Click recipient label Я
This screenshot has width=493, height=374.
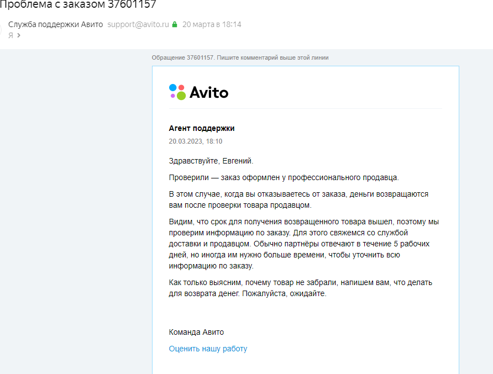click(x=11, y=35)
